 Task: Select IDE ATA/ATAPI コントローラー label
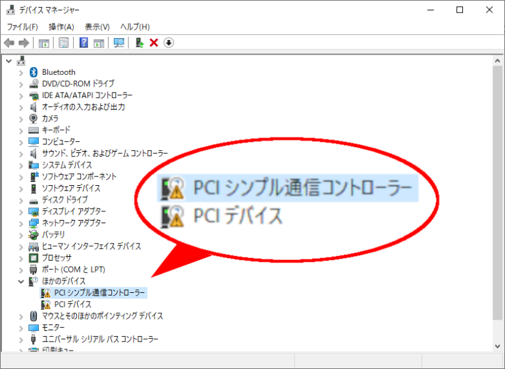[87, 95]
